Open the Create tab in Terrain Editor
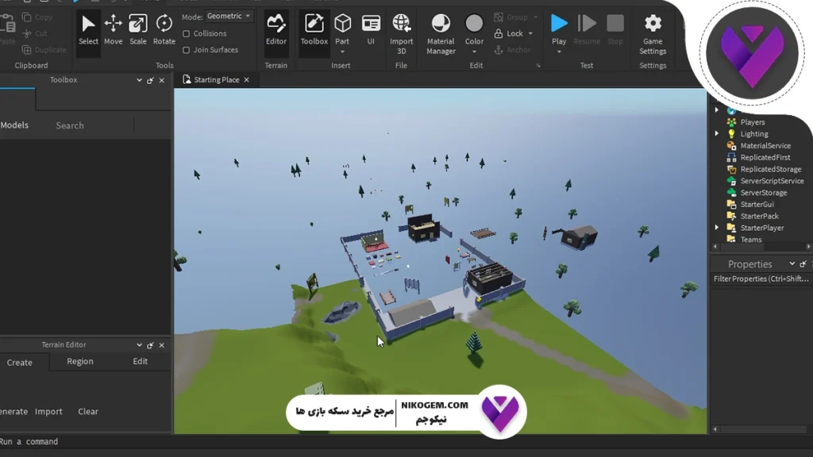 20,362
